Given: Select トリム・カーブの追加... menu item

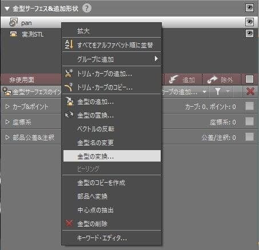Looking at the screenshot, I should [112, 74].
